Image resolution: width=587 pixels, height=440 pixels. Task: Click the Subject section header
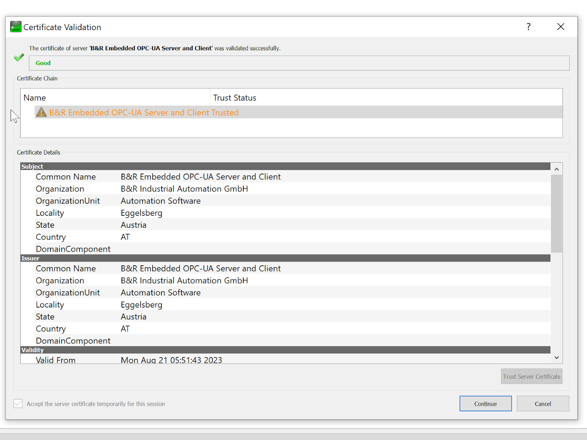[285, 166]
